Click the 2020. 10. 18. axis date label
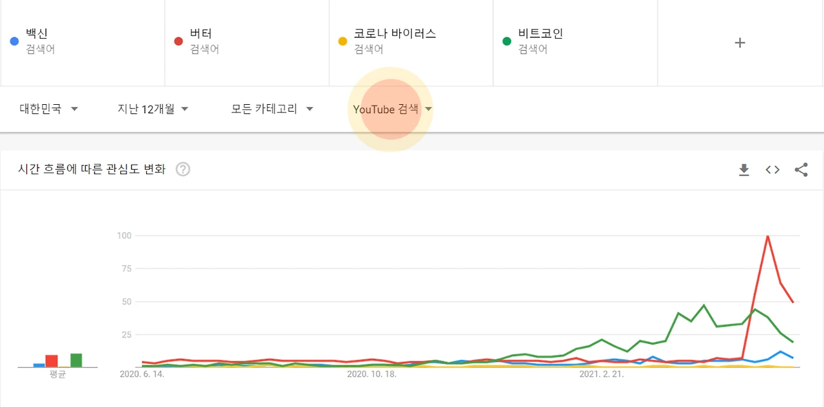The image size is (824, 407). coord(371,374)
